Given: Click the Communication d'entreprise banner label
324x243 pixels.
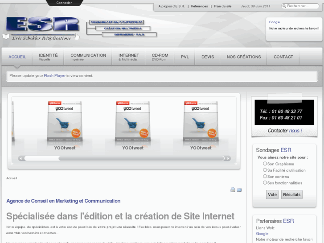Looking at the screenshot, I should [116, 22].
